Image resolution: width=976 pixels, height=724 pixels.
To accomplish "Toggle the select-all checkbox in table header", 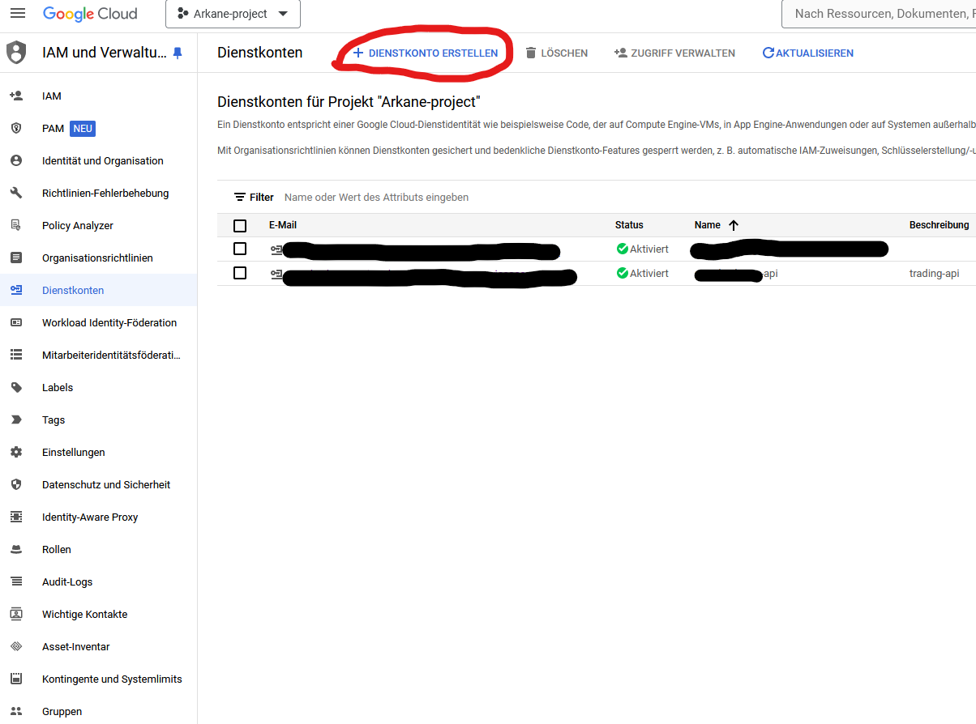I will pos(240,226).
